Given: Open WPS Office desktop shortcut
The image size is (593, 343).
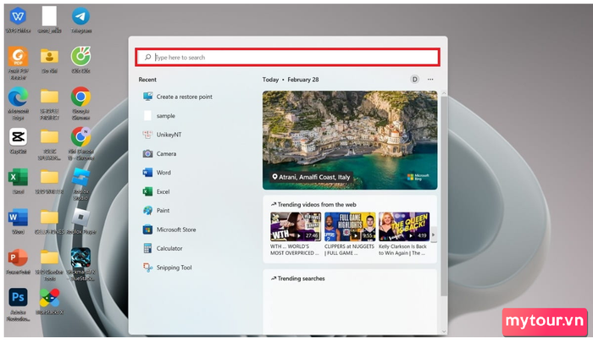Looking at the screenshot, I should click(x=18, y=17).
